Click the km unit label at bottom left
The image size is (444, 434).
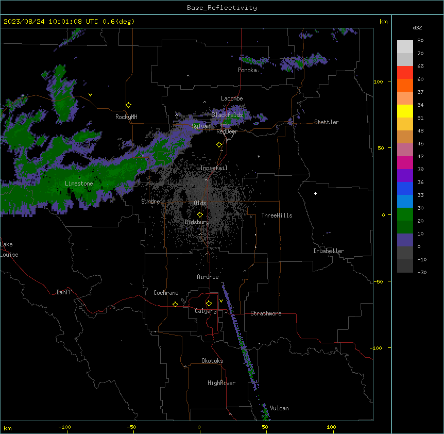[8, 428]
